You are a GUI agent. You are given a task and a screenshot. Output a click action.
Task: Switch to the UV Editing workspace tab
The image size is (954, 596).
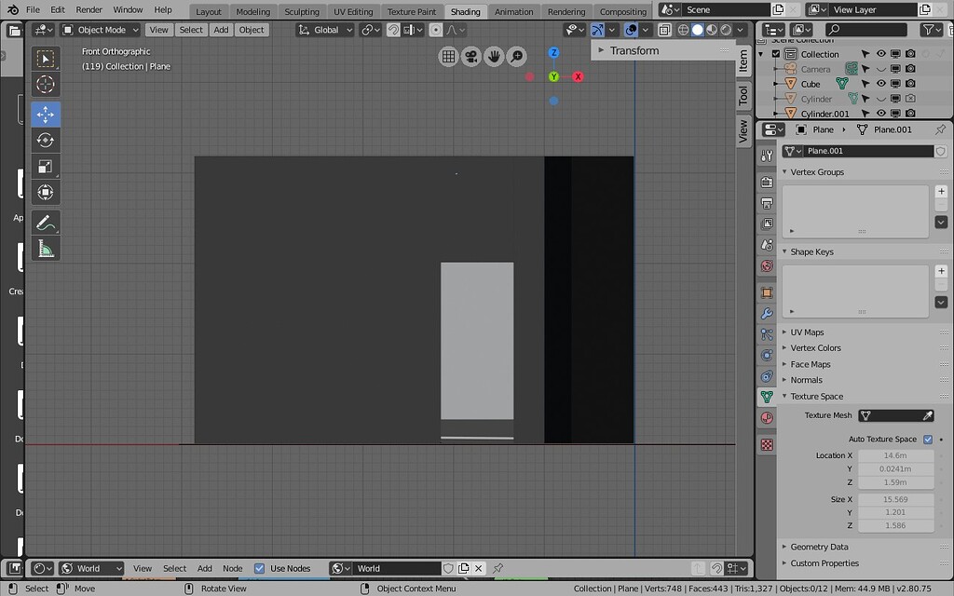[353, 11]
